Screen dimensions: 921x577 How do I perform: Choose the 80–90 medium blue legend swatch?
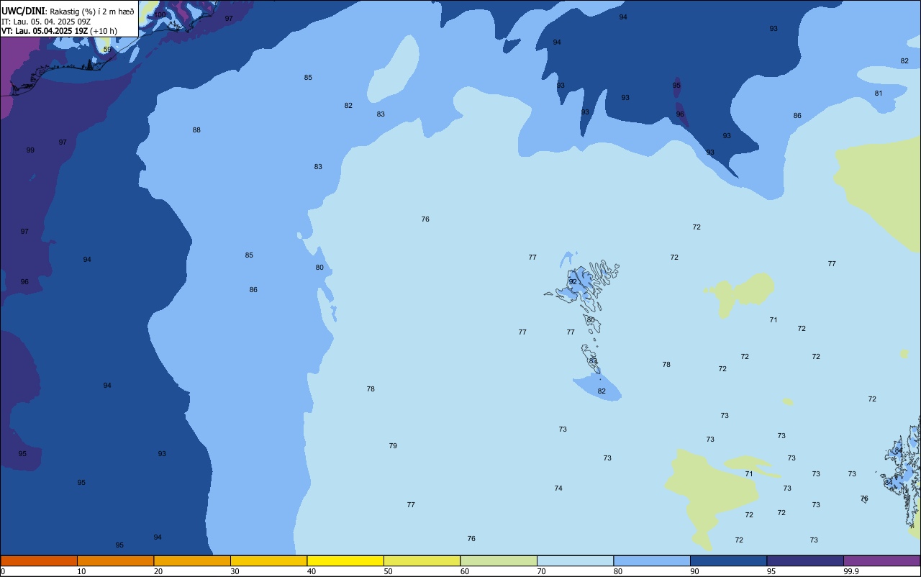(x=652, y=560)
